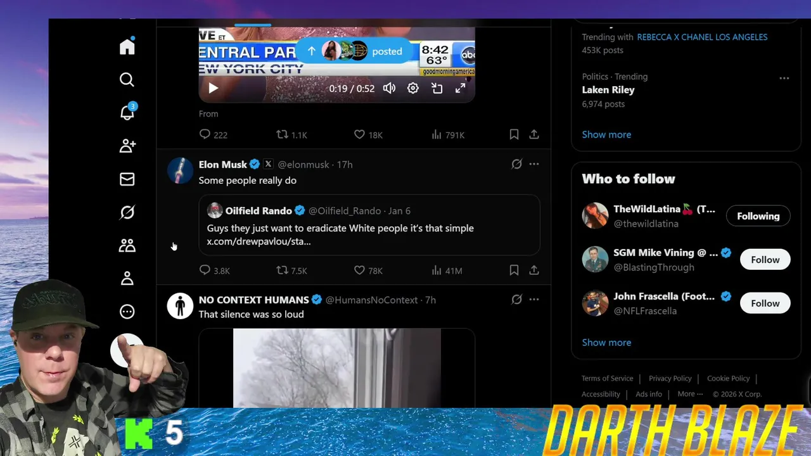Open Follow people icon in sidebar
Screen dimensions: 811x456
click(127, 146)
